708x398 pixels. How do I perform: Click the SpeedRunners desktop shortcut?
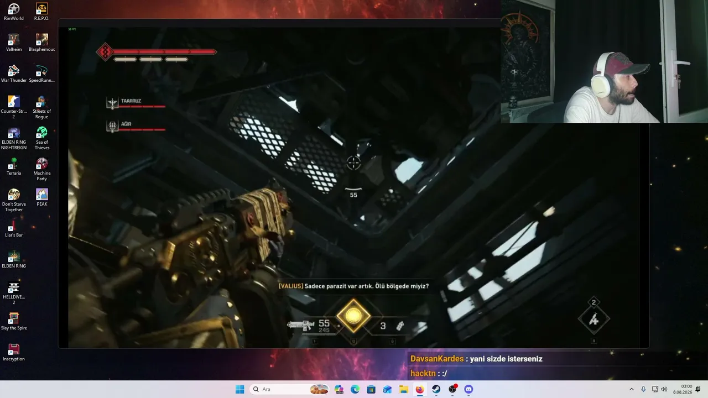pos(42,74)
